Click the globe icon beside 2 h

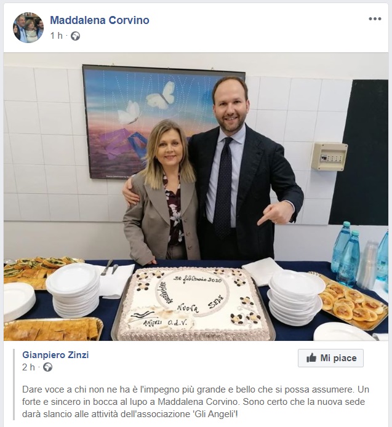tap(47, 367)
